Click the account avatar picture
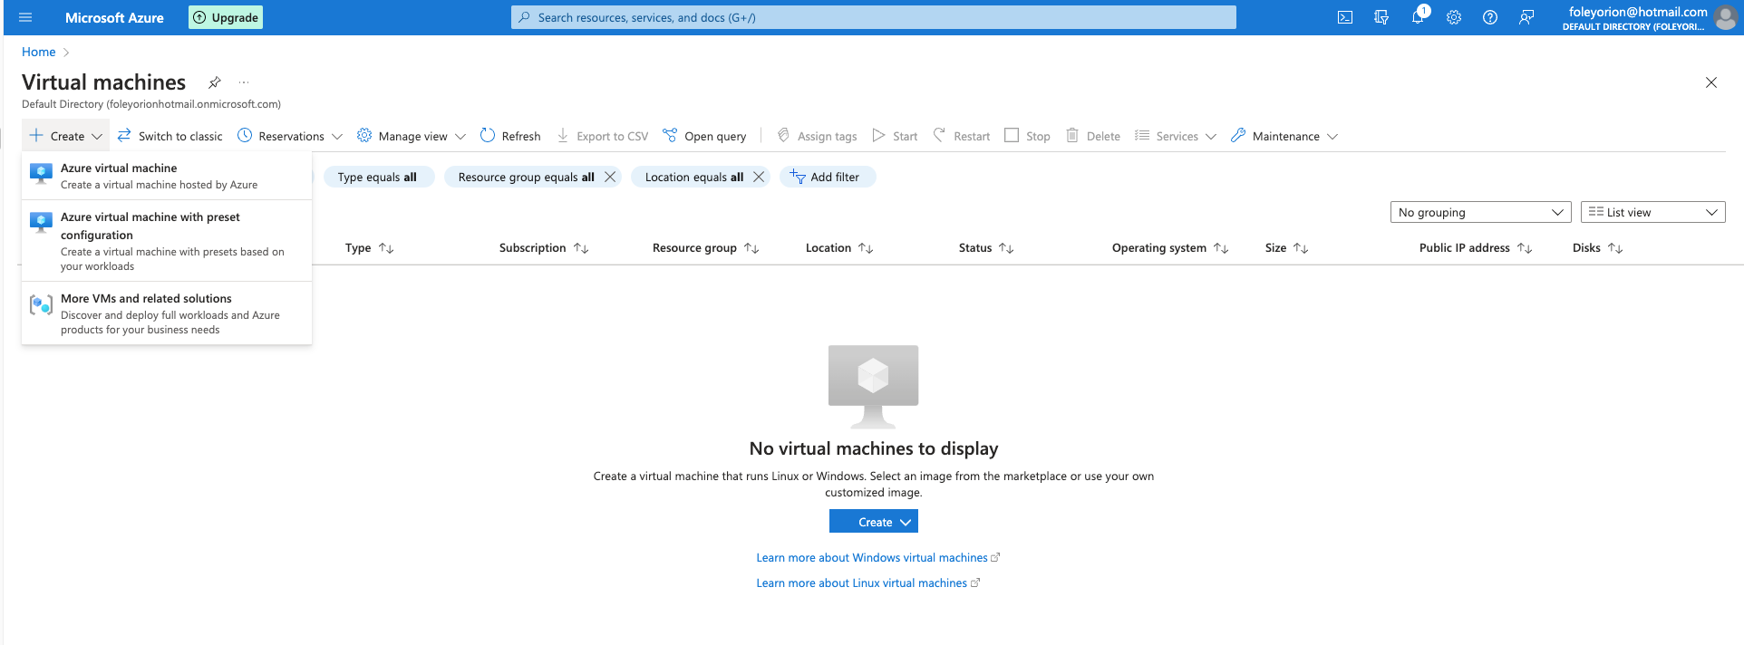Screen dimensions: 1744x645 click(1725, 17)
